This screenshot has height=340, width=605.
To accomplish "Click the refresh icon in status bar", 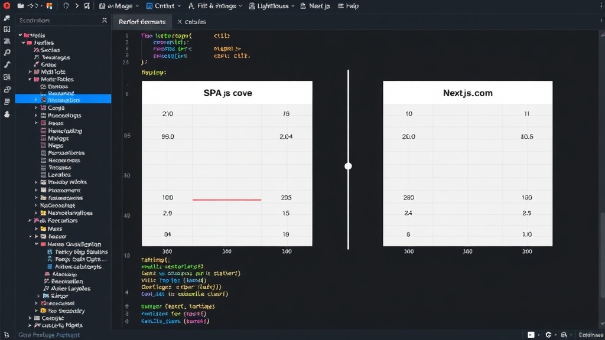I will 548,335.
